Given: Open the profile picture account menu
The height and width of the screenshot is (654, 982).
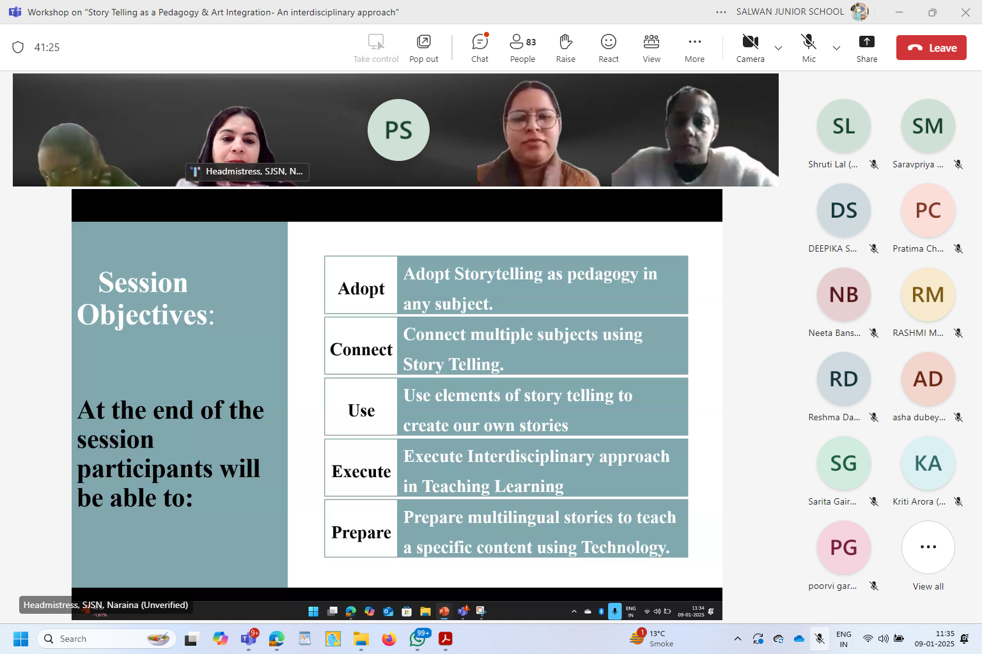Looking at the screenshot, I should coord(859,11).
